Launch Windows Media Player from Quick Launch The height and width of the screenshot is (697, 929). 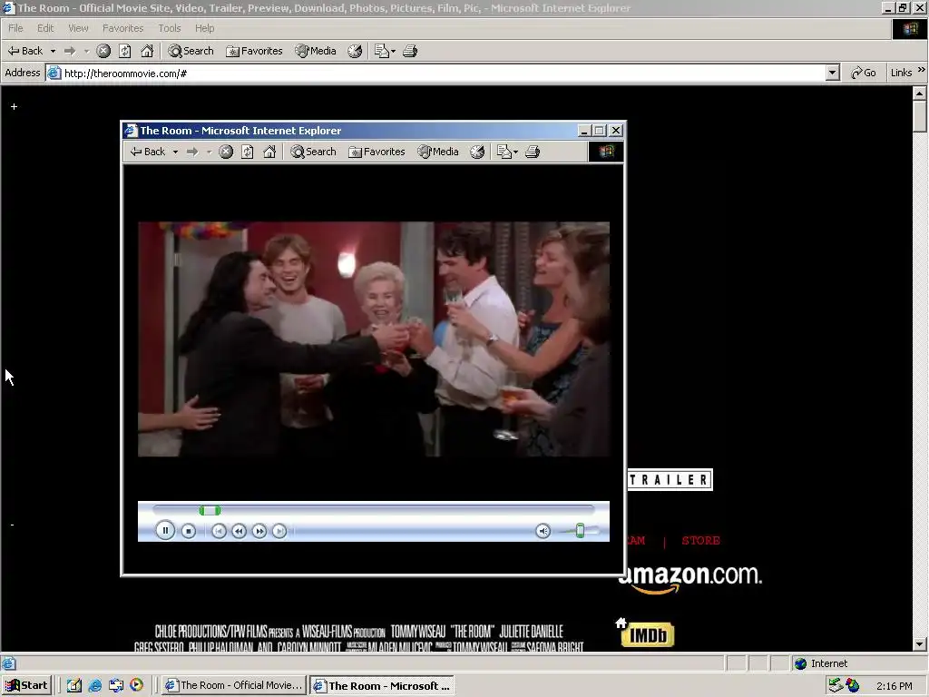pyautogui.click(x=136, y=685)
